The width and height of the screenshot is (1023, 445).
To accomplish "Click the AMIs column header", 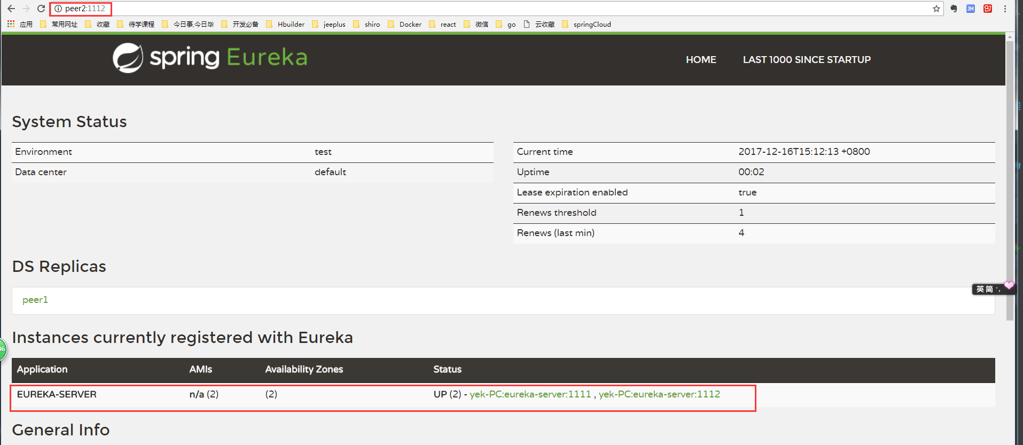I will pyautogui.click(x=201, y=369).
